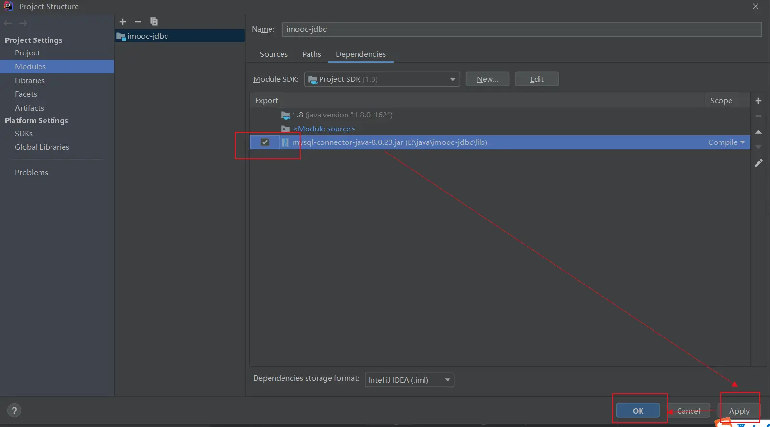Viewport: 770px width, 427px height.
Task: Toggle export checkbox for mysql-connector jar
Action: (x=265, y=142)
